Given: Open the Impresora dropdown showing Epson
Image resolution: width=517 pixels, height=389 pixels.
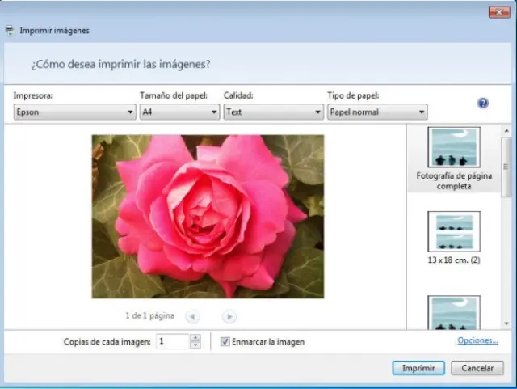Looking at the screenshot, I should pyautogui.click(x=74, y=112).
